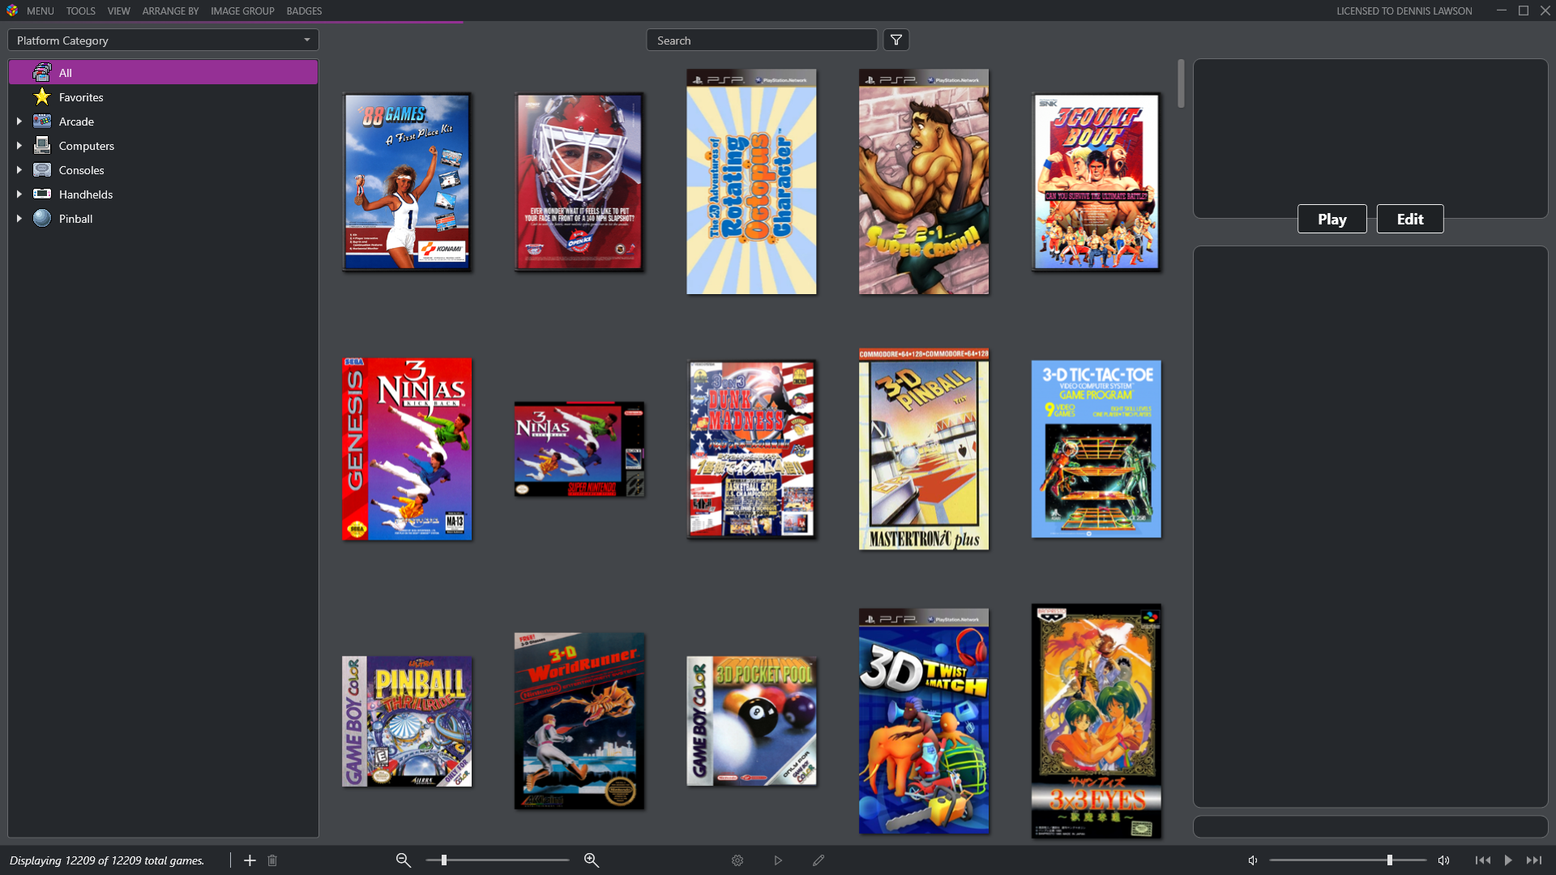The image size is (1556, 875).
Task: Open the MENU menu
Action: 41,11
